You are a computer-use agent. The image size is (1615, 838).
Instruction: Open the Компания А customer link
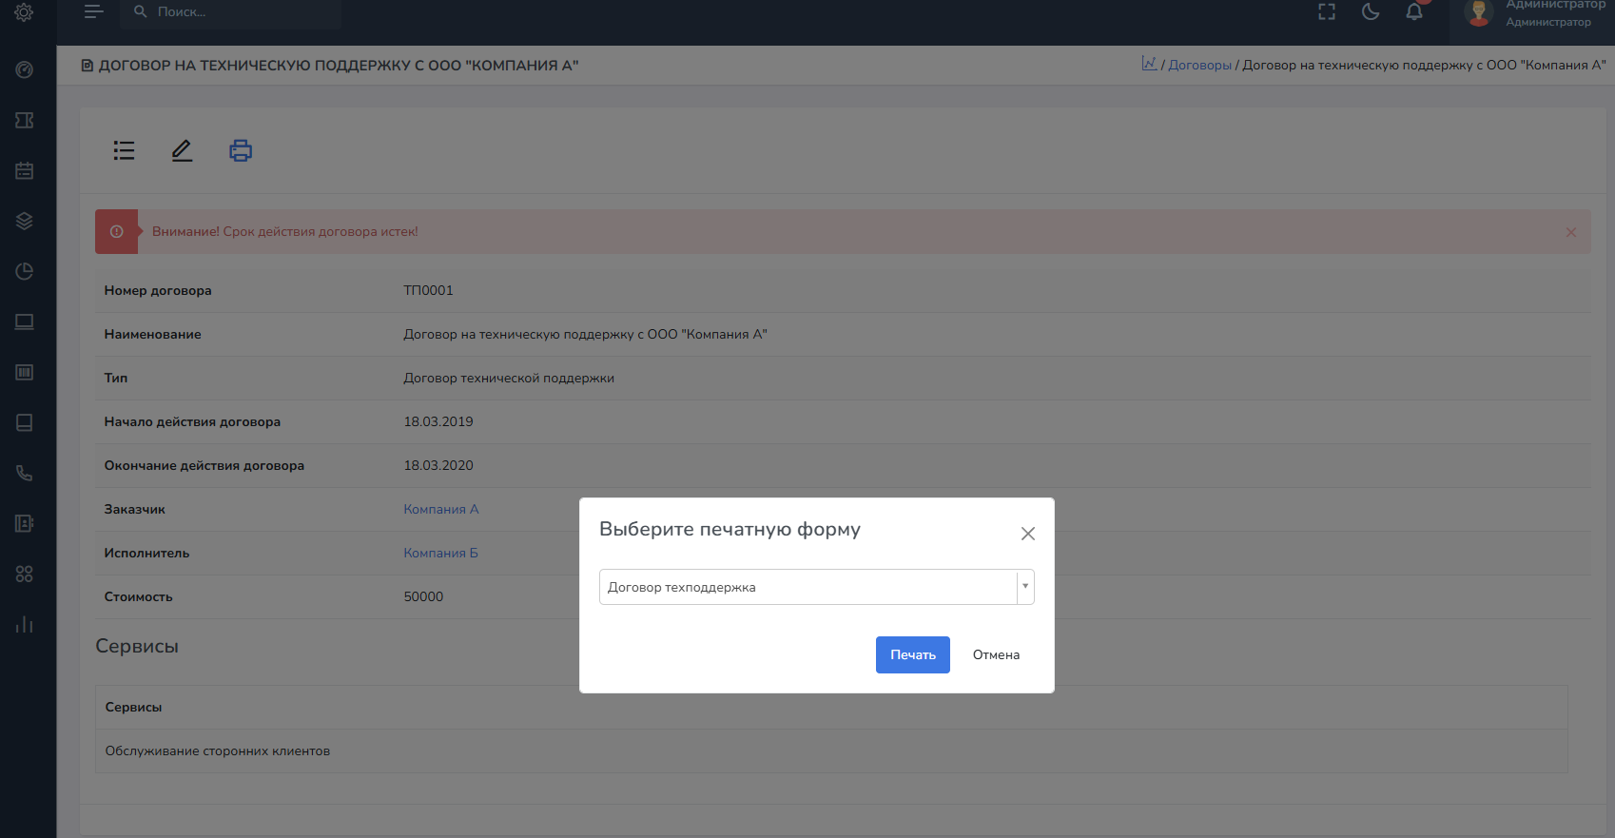tap(440, 509)
